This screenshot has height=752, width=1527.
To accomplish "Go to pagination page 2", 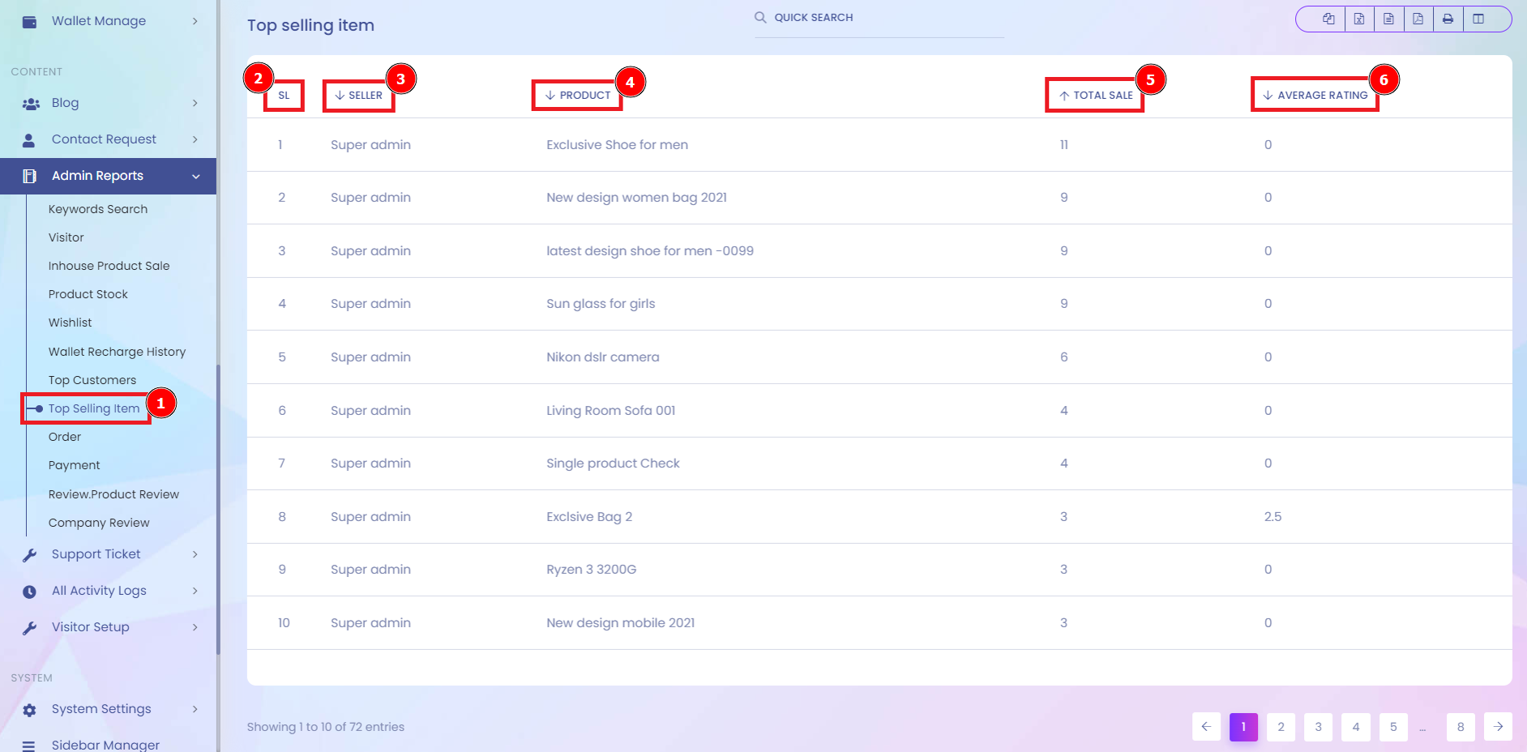I will (1281, 727).
